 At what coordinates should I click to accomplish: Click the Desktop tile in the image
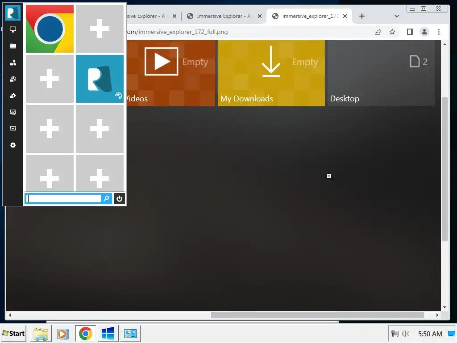click(381, 73)
